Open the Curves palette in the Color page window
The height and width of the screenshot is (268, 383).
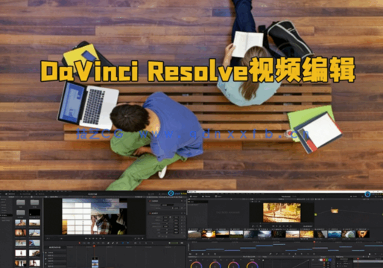(270, 254)
